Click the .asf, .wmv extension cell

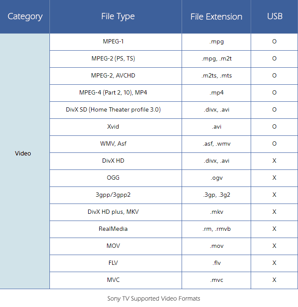coord(217,144)
